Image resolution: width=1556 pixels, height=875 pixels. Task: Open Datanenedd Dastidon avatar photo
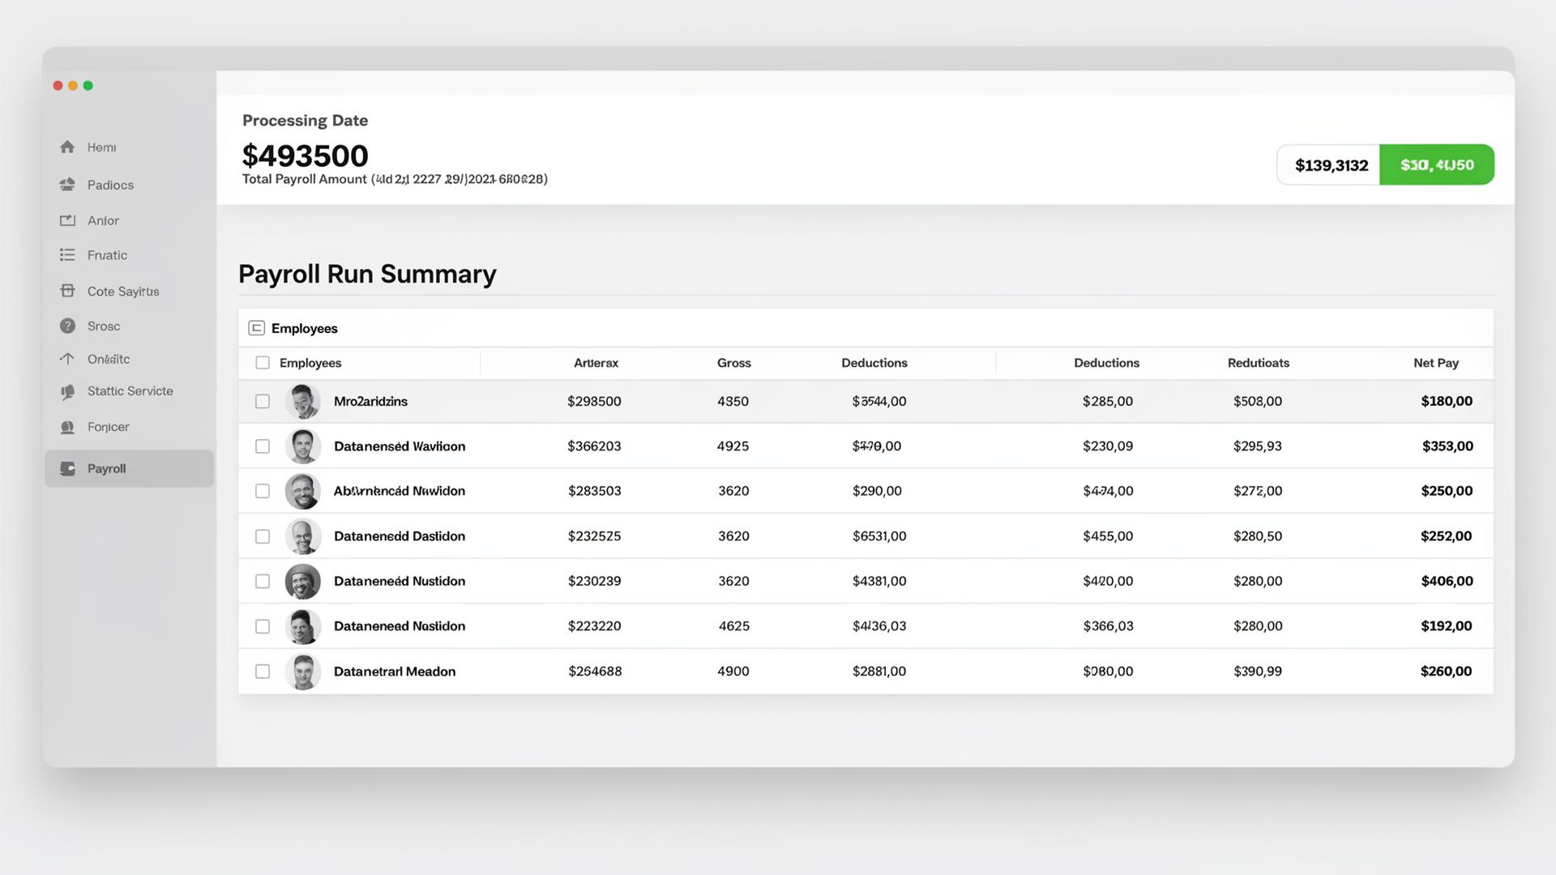click(x=303, y=536)
